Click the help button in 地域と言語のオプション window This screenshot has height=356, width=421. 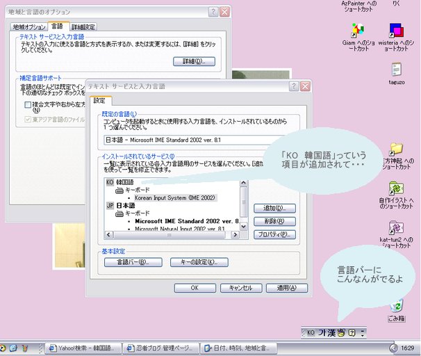click(213, 12)
